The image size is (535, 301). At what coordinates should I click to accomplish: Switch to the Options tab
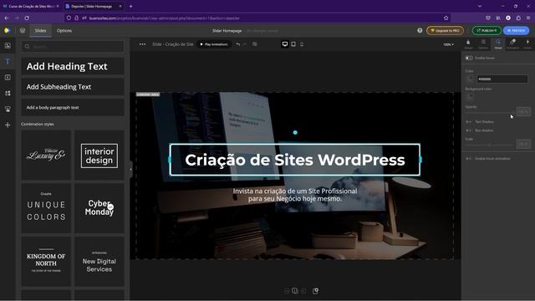pyautogui.click(x=64, y=30)
